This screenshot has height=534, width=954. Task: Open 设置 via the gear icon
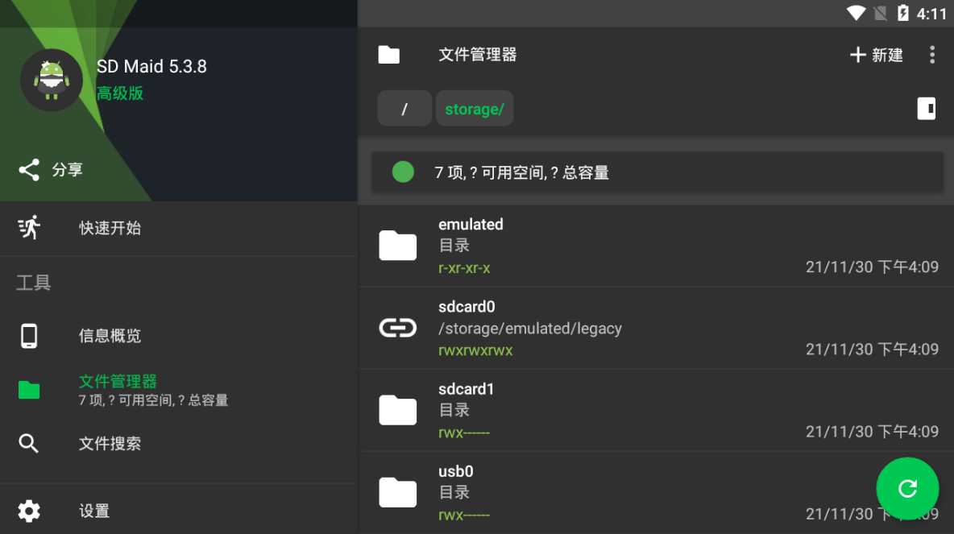tap(29, 511)
